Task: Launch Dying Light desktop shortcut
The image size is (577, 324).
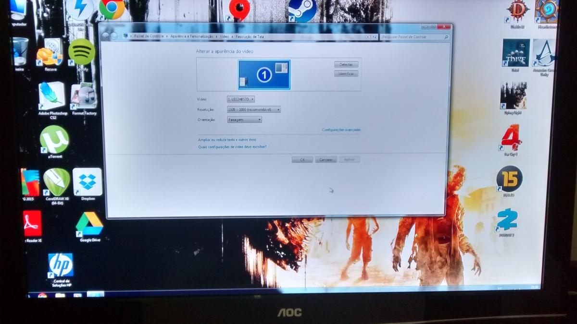Action: 514,97
